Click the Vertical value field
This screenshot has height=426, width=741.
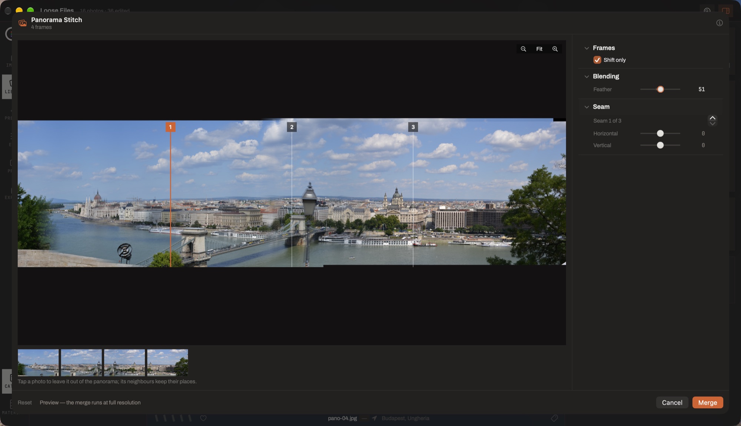[x=703, y=145]
